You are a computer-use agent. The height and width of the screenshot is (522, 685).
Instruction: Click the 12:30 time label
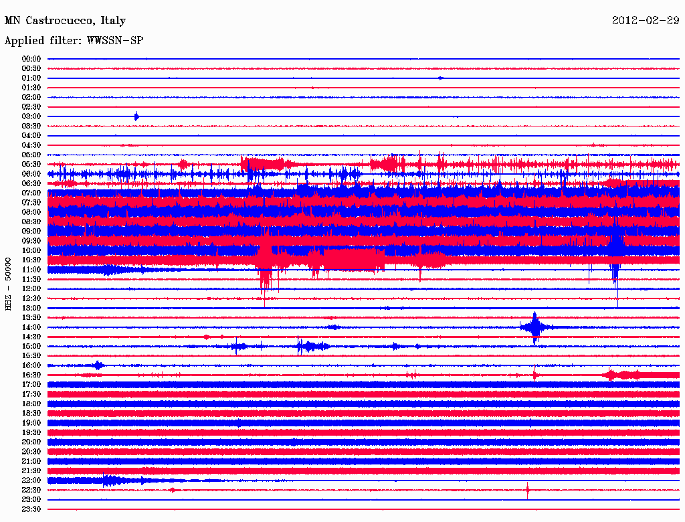(x=31, y=298)
